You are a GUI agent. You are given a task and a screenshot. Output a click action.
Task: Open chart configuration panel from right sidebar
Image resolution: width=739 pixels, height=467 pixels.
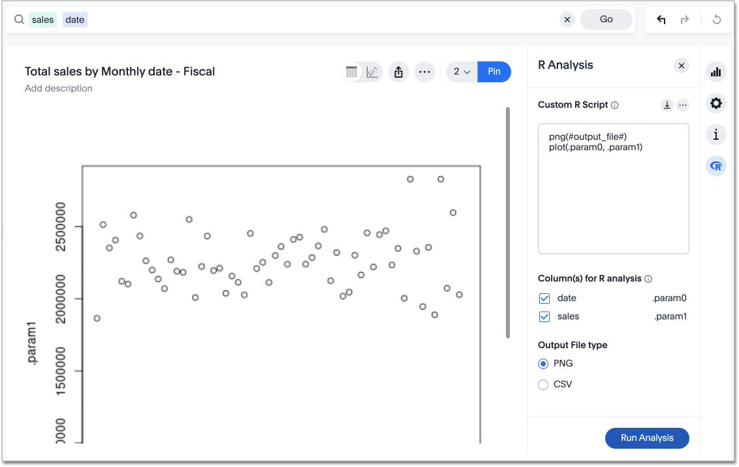(x=715, y=72)
